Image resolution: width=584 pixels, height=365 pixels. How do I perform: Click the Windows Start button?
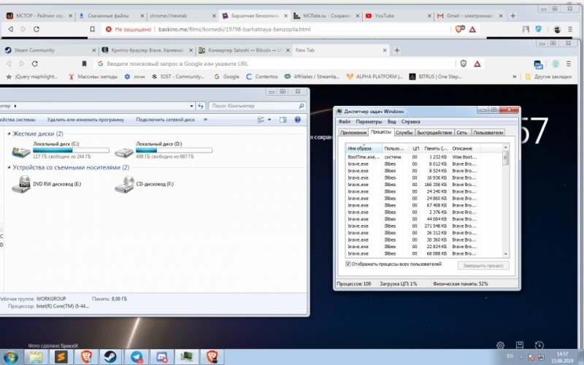point(11,357)
